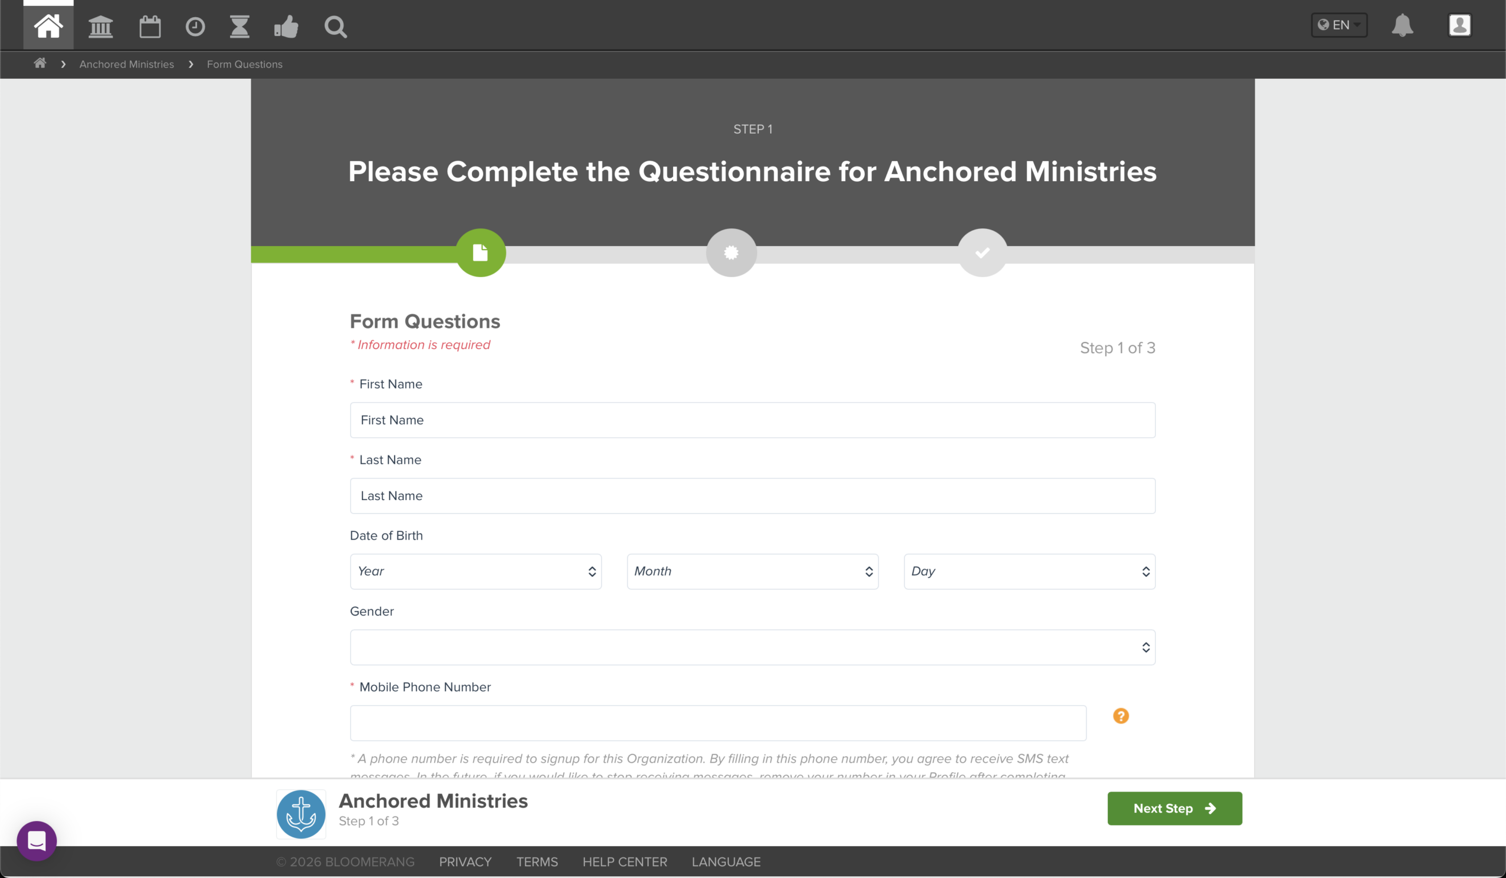Click the green document step in progress bar
The width and height of the screenshot is (1506, 878).
tap(481, 253)
